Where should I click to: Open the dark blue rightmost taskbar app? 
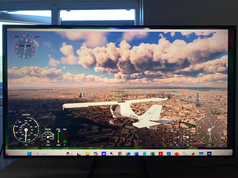pos(209,154)
